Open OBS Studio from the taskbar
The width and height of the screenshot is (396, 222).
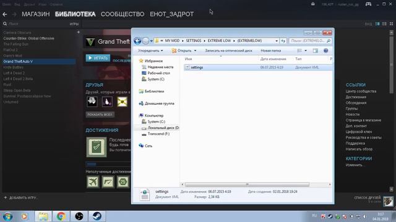[x=79, y=216]
